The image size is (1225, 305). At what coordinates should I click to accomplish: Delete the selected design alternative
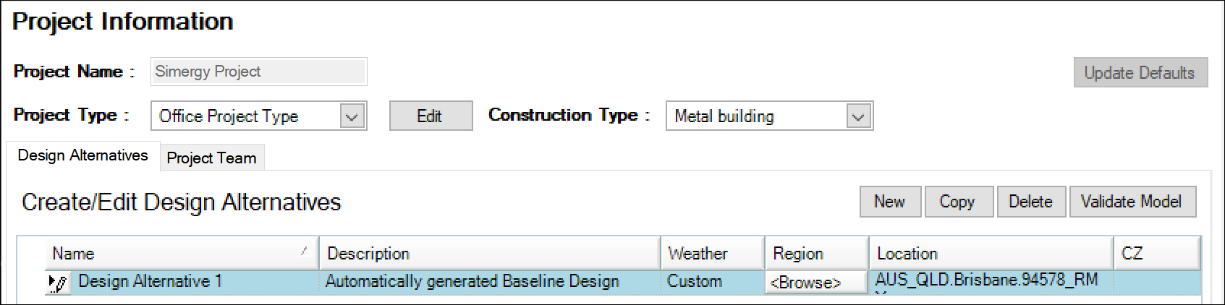1031,202
